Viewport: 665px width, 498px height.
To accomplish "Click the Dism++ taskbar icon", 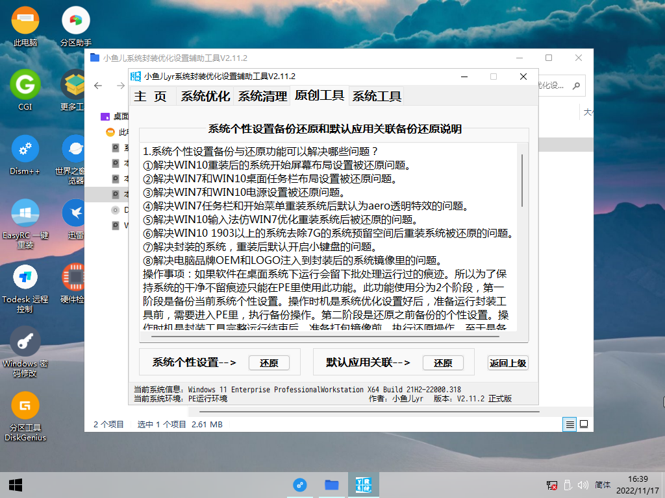I will pyautogui.click(x=300, y=485).
